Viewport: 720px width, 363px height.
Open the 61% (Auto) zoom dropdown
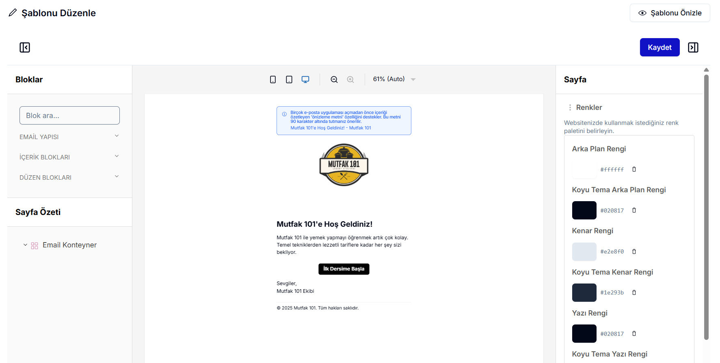pos(394,79)
